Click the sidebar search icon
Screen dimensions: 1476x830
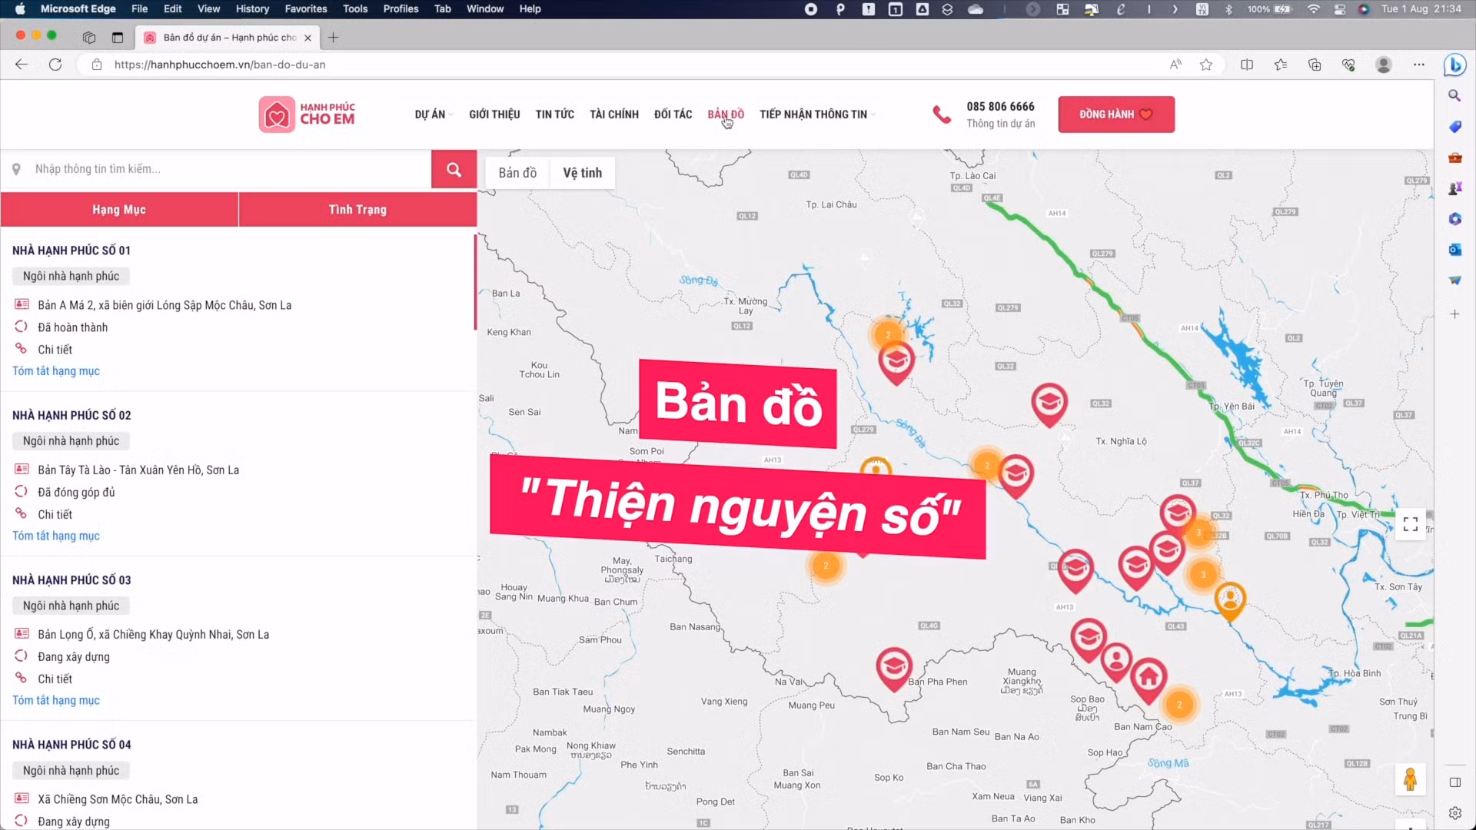pos(1454,95)
